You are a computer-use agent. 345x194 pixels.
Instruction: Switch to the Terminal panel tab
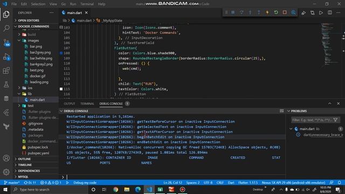click(x=87, y=103)
